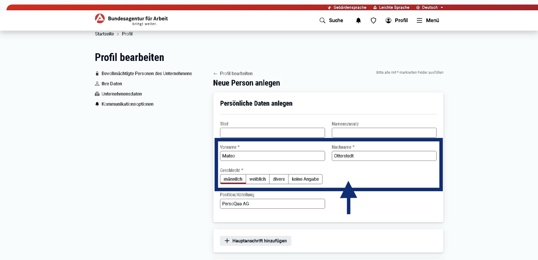
Task: Click the Leichte Sprache link
Action: click(391, 7)
